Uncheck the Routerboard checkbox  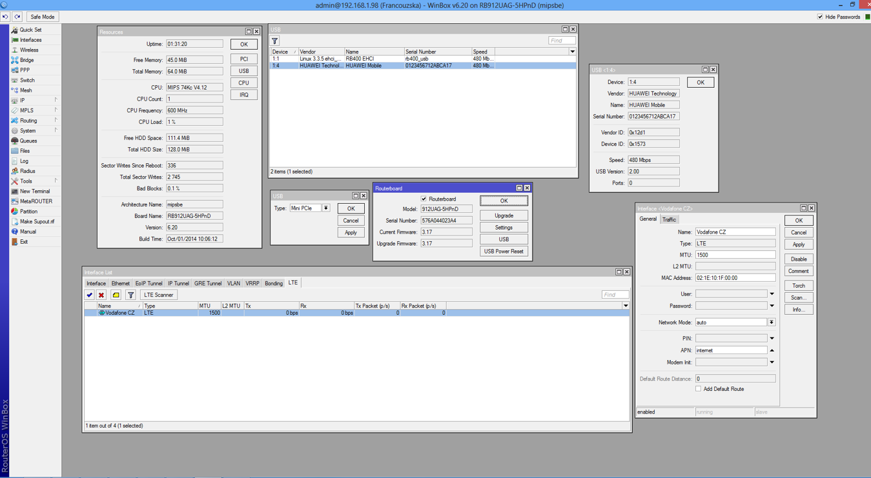(x=424, y=199)
